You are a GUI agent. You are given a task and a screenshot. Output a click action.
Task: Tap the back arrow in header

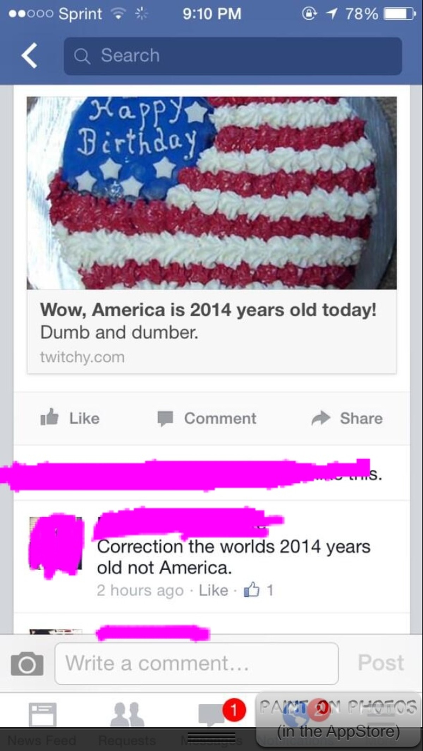[x=29, y=56]
